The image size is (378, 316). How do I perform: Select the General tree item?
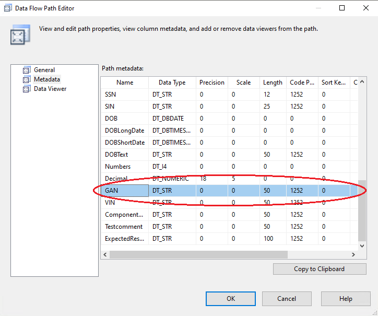(44, 70)
